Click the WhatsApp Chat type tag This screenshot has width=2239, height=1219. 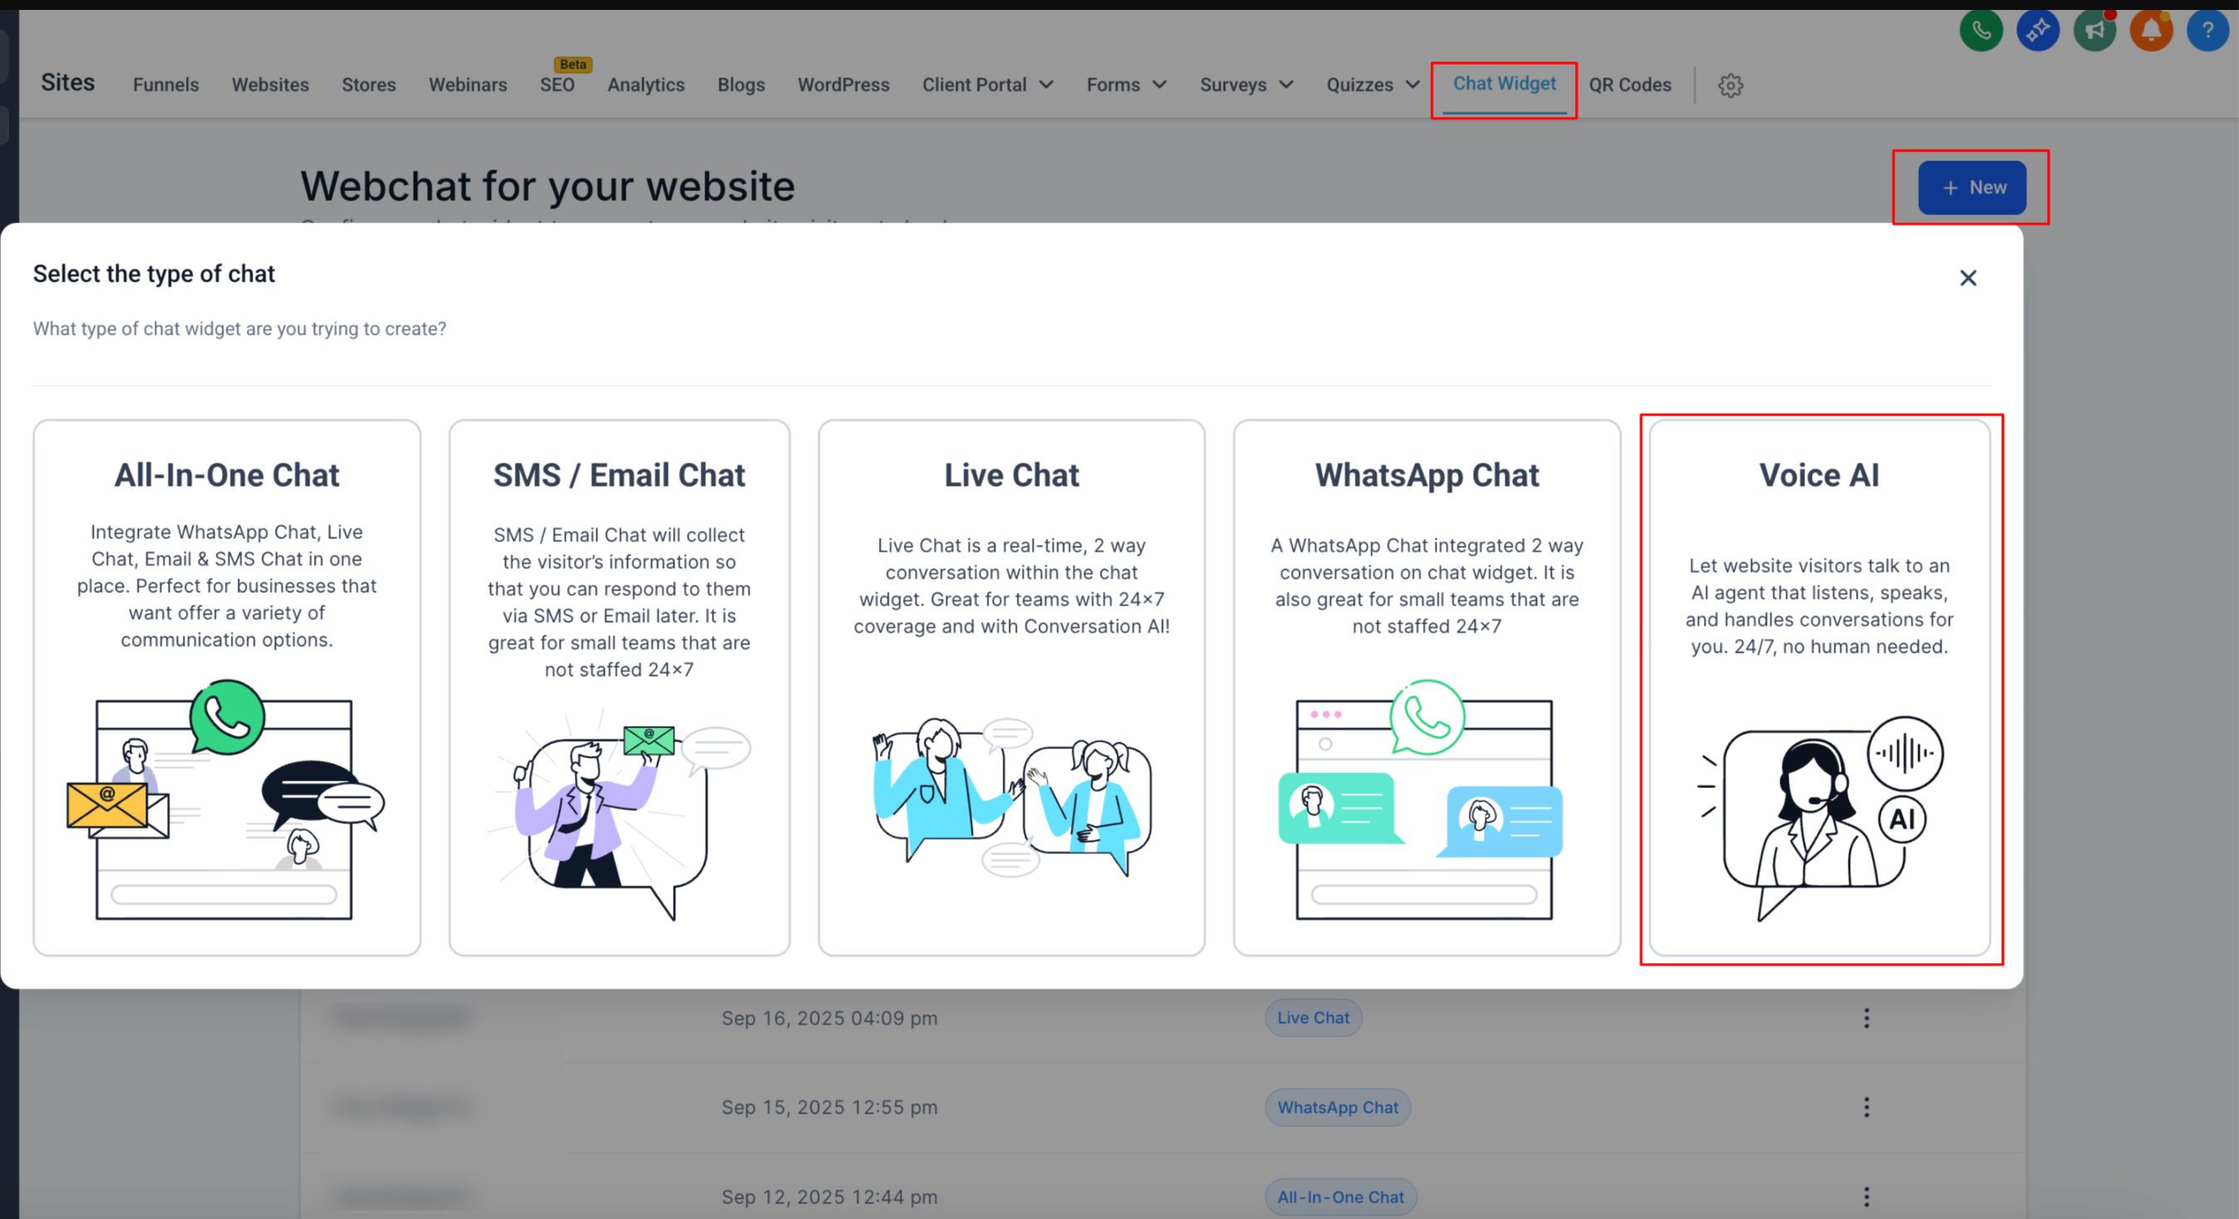pyautogui.click(x=1338, y=1107)
